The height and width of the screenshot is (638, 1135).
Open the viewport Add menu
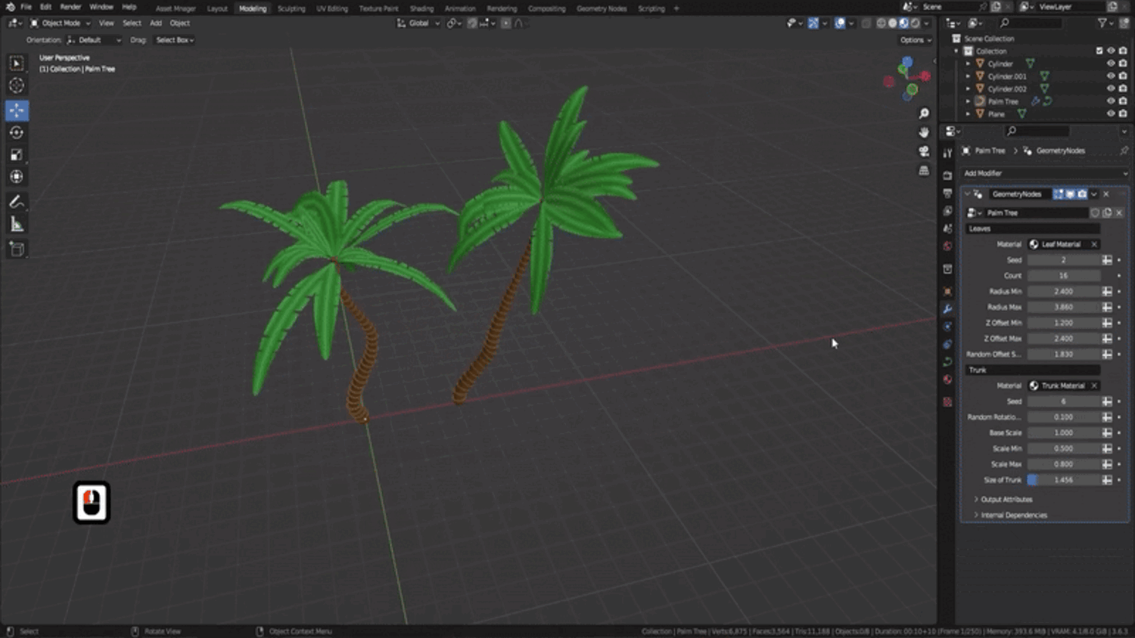[x=156, y=23]
